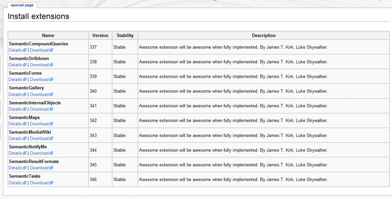Open Details link for SemanticResultFormats
The width and height of the screenshot is (392, 199).
point(18,168)
